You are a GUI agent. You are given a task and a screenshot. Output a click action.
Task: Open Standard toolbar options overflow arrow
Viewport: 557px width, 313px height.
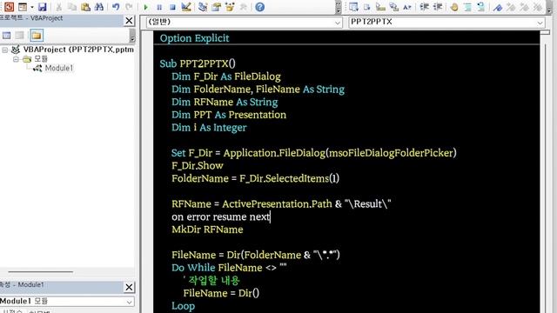pos(339,7)
